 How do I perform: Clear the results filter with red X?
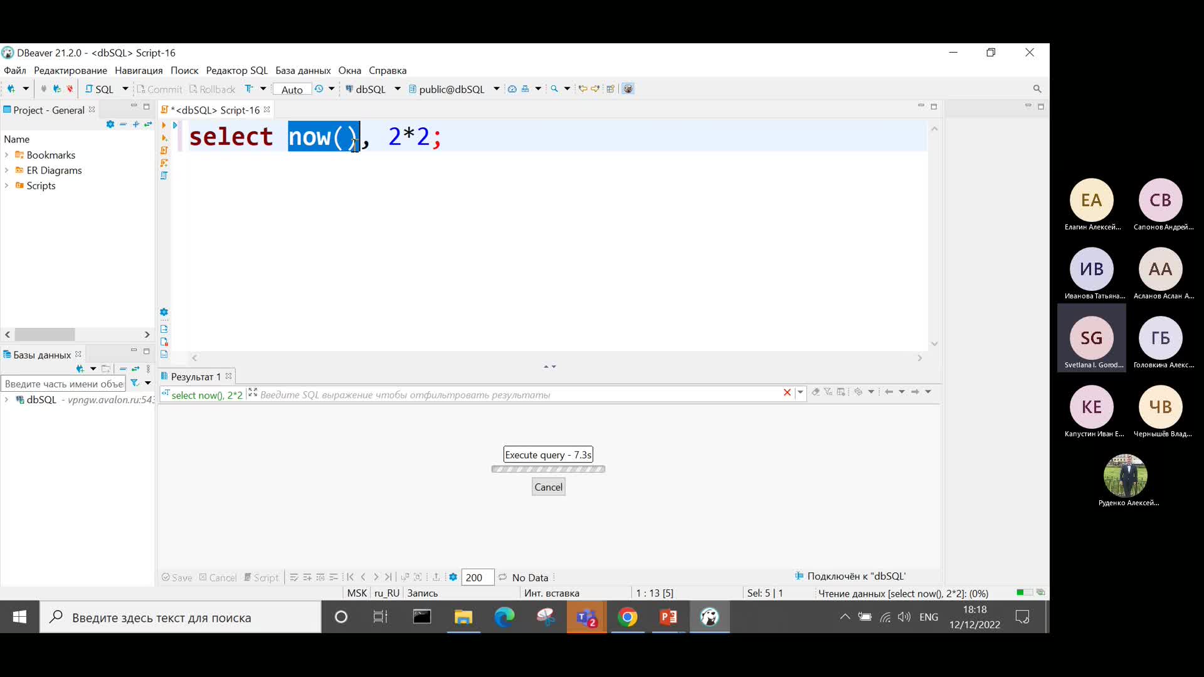pos(787,392)
